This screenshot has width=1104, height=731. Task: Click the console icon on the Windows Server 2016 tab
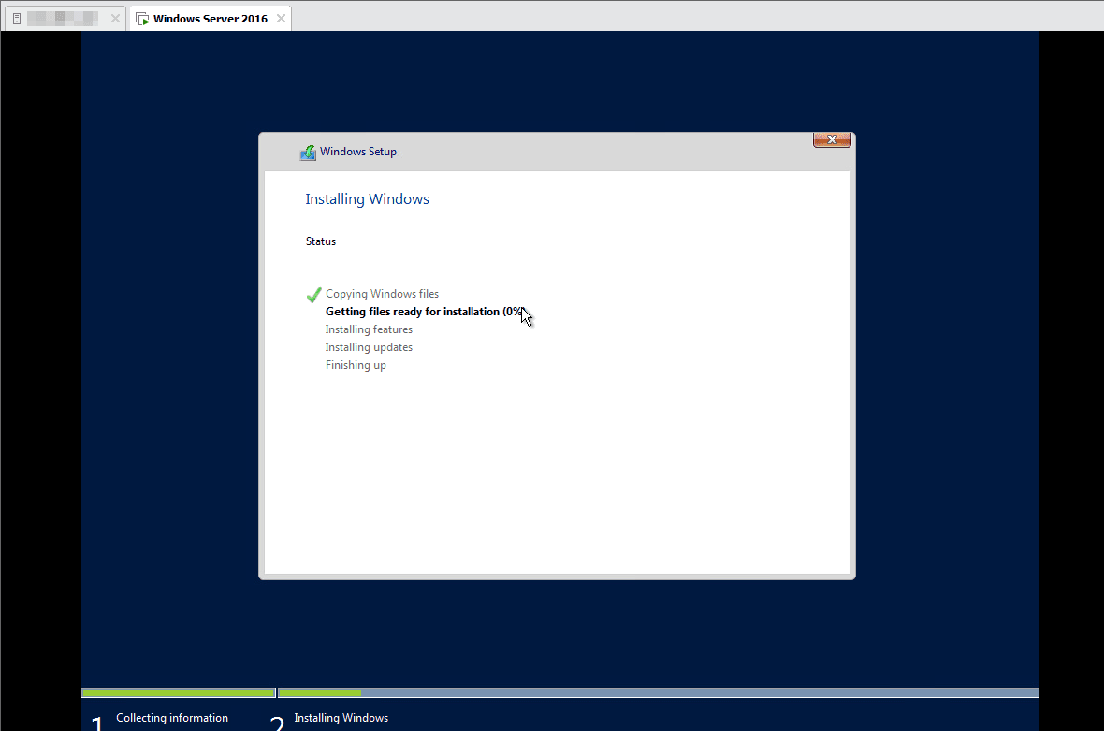click(142, 17)
